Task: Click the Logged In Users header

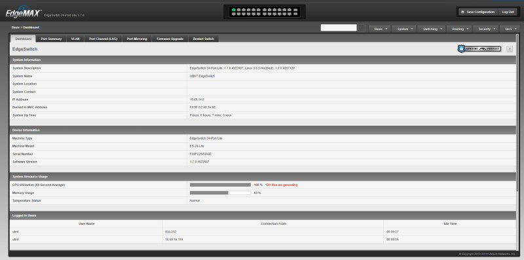Action: click(263, 215)
